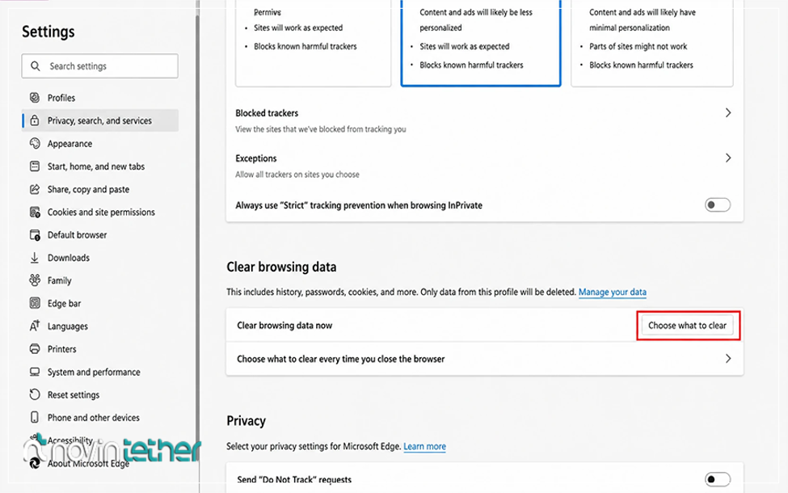Expand Choose what to clear on close
The image size is (788, 493).
point(484,359)
